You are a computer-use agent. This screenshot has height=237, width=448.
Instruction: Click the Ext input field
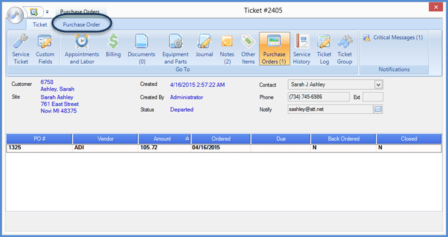click(x=373, y=97)
